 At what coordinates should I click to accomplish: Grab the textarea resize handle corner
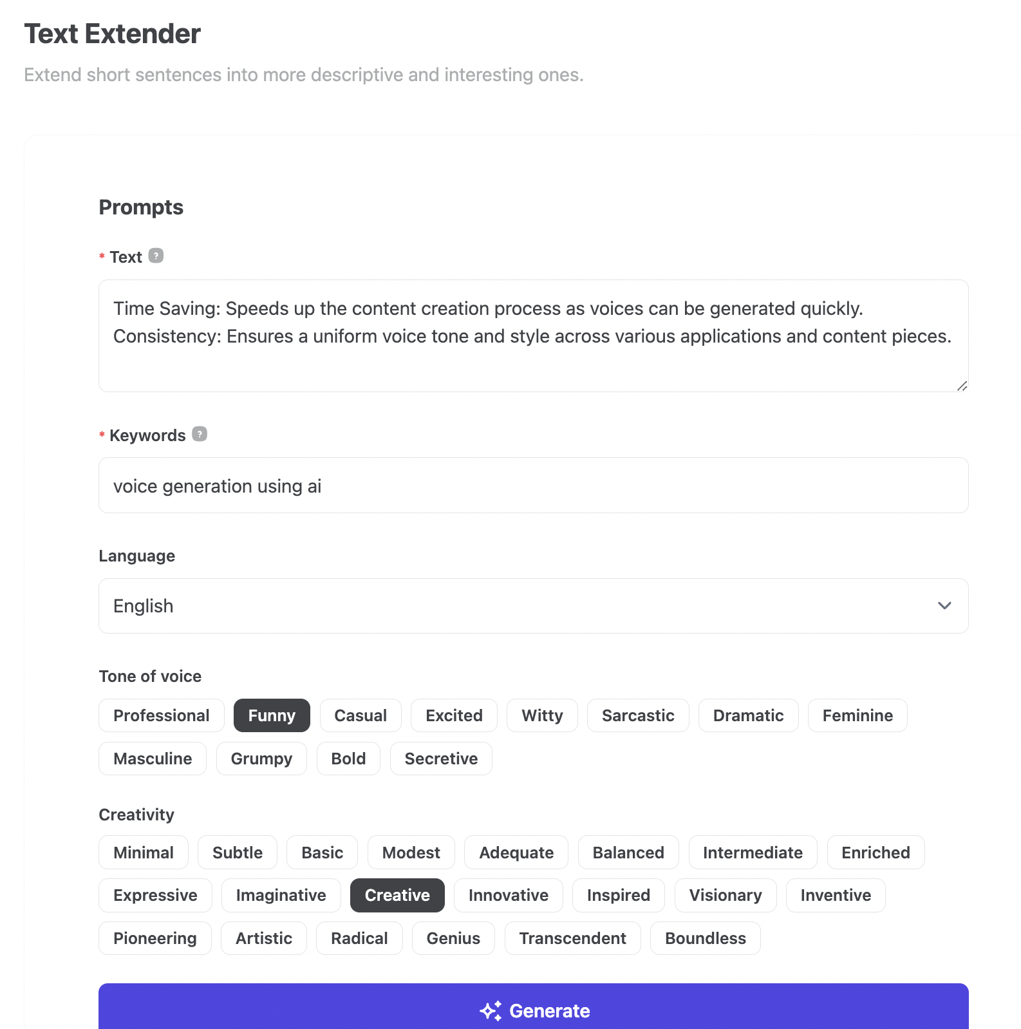[x=962, y=386]
